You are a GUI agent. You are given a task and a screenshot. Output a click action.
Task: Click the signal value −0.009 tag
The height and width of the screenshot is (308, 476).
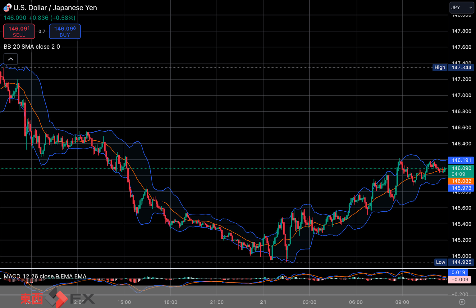click(x=460, y=279)
